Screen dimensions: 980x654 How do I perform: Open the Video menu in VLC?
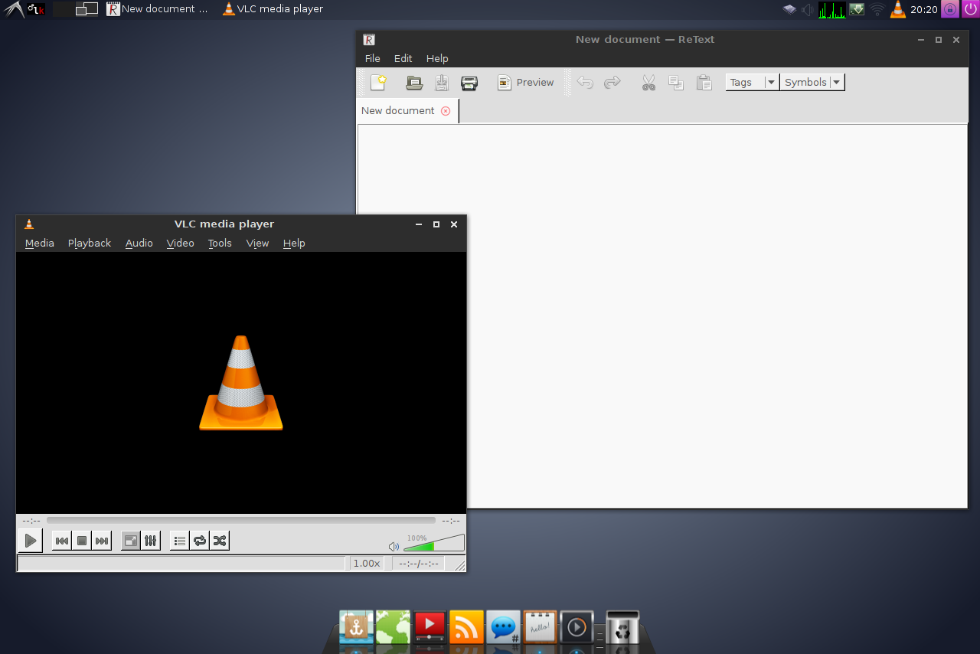tap(181, 243)
